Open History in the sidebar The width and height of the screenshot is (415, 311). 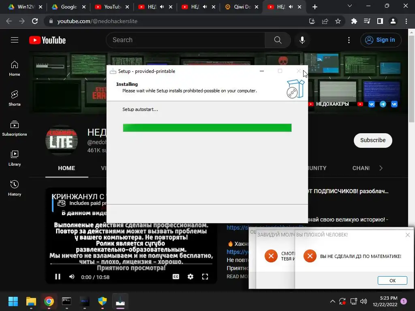click(x=15, y=188)
